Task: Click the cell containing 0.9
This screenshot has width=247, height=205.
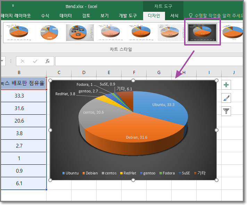Action: pos(23,171)
